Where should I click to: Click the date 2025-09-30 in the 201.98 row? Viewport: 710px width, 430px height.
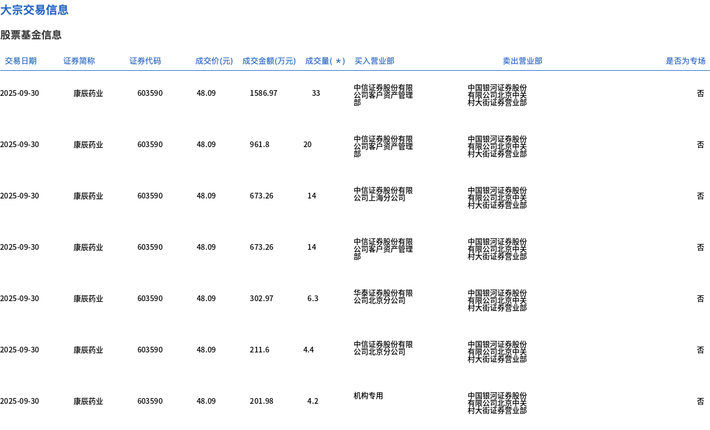tap(19, 401)
